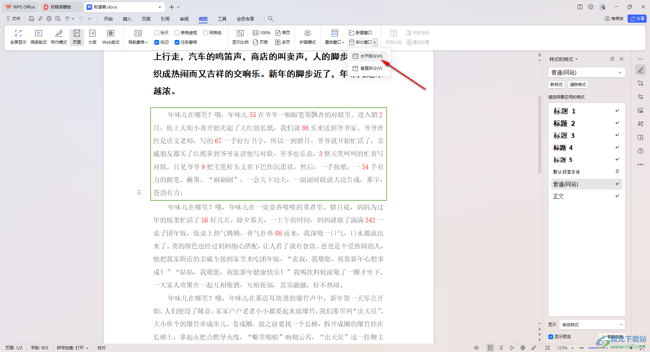Switch to the template tab 找稻壳模板
Viewport: 650px width, 352px height.
61,7
